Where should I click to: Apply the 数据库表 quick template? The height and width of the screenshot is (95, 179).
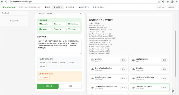pyautogui.click(x=42, y=66)
